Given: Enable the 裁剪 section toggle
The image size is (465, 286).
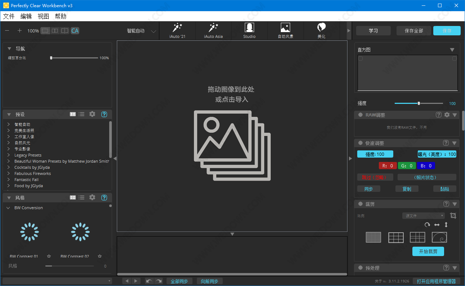Looking at the screenshot, I should click(x=360, y=204).
